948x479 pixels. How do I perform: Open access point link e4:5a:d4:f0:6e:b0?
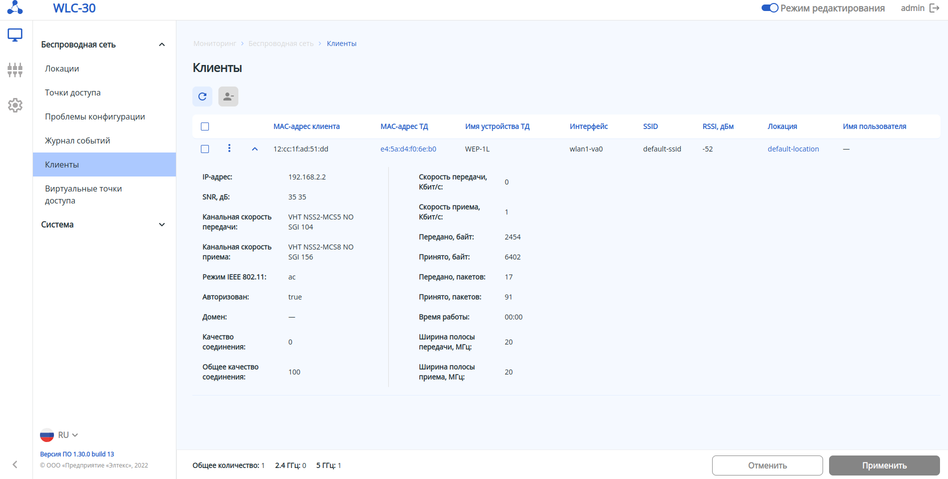coord(408,149)
